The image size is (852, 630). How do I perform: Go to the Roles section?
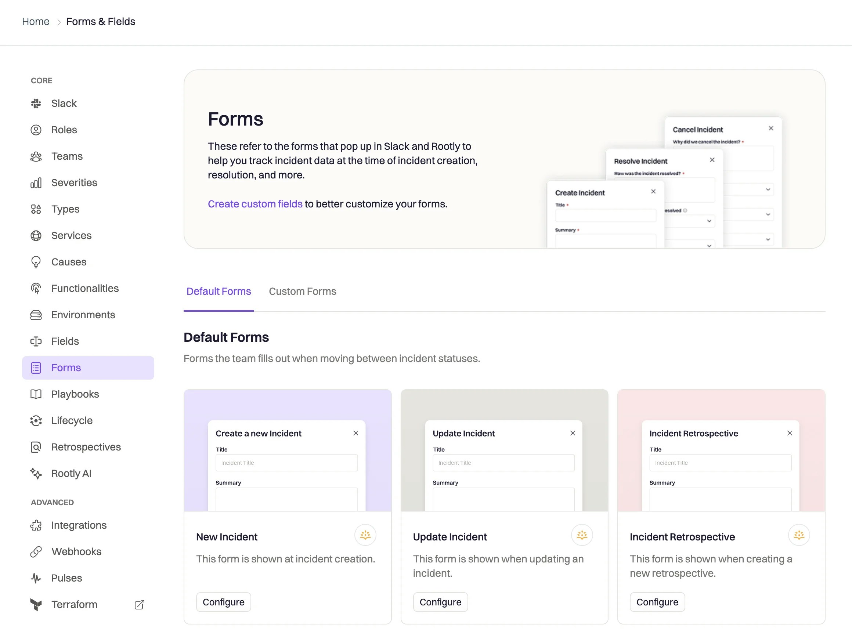coord(88,130)
